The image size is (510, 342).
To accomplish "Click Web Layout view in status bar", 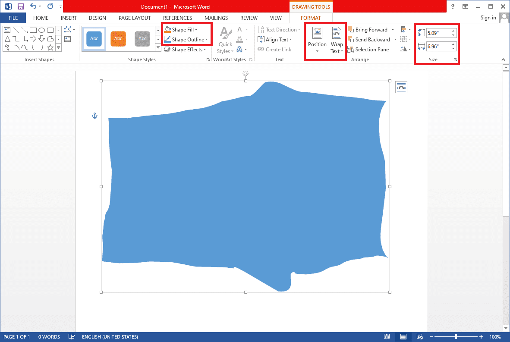I will tap(419, 336).
